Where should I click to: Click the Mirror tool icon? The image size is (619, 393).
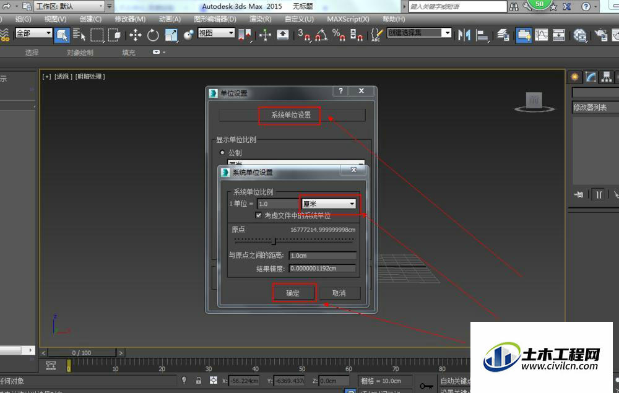[464, 35]
